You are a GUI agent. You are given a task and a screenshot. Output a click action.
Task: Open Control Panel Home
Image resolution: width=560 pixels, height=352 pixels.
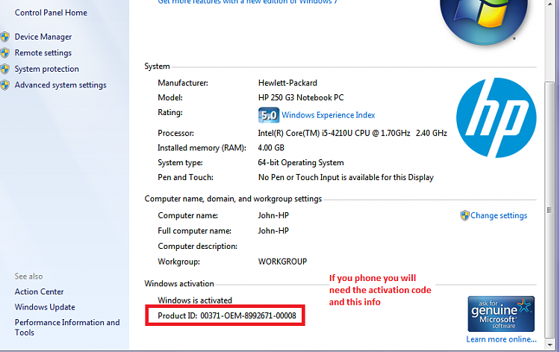[x=51, y=13]
